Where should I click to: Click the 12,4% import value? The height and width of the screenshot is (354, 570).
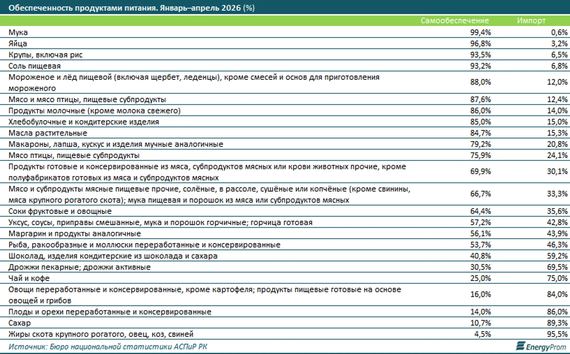click(557, 99)
